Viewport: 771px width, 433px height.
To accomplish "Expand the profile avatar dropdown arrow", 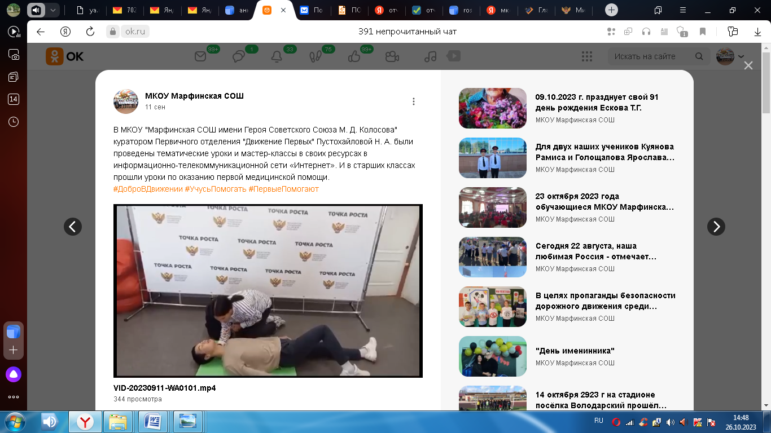I will point(741,56).
